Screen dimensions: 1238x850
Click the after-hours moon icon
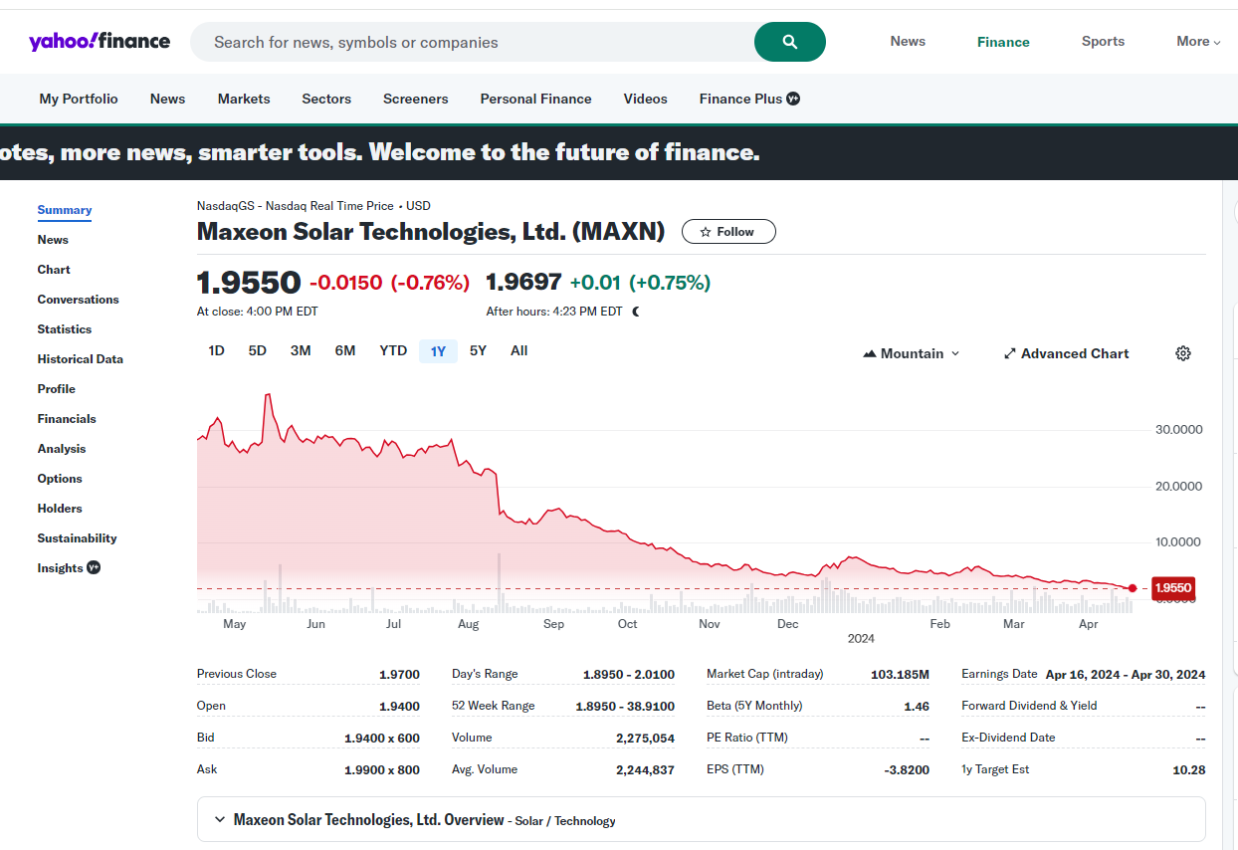point(636,312)
